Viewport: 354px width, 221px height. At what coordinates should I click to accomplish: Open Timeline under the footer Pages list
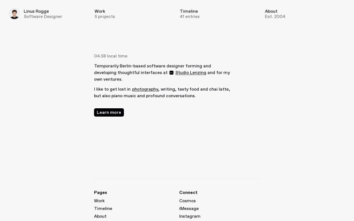pyautogui.click(x=103, y=209)
